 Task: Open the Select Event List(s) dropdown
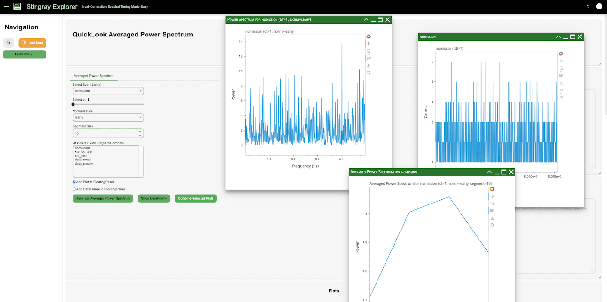[108, 91]
